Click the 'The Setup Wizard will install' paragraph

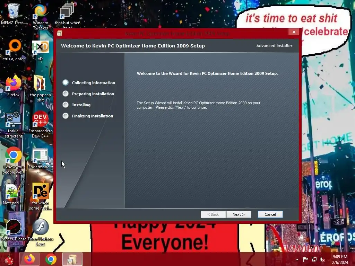click(x=199, y=105)
